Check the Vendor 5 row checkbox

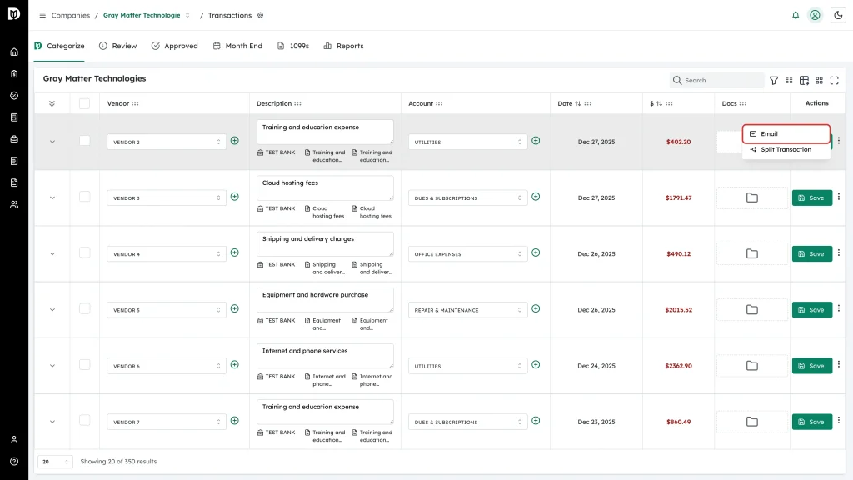(x=84, y=308)
